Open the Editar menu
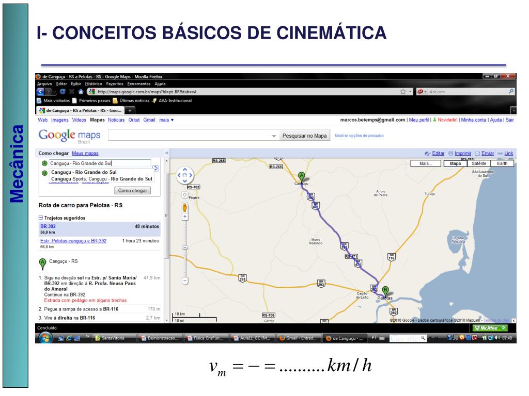 pyautogui.click(x=61, y=84)
